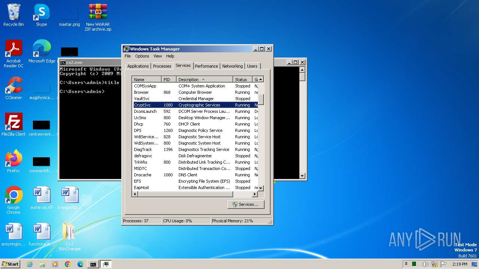Open Task Manager View menu
The height and width of the screenshot is (269, 479).
[158, 56]
